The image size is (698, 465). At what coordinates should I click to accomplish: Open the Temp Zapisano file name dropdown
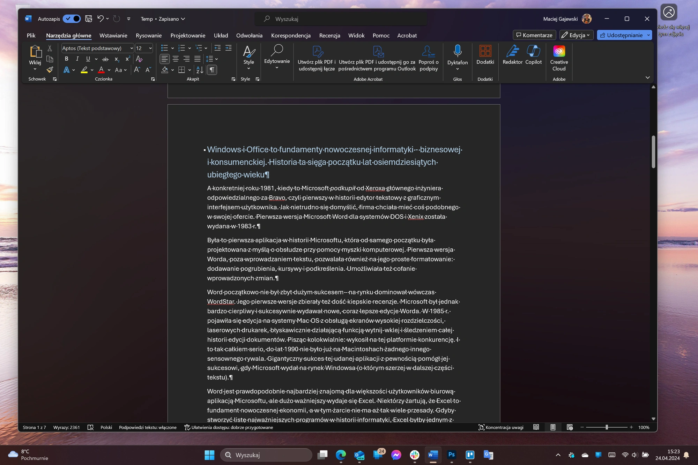point(163,19)
